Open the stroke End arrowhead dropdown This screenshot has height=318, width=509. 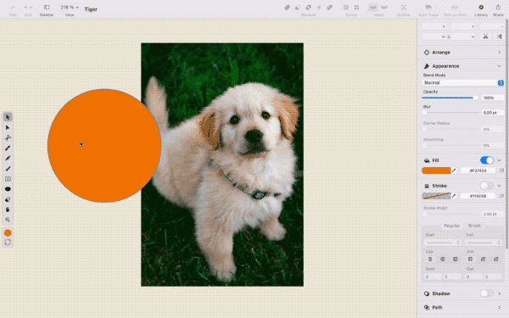coord(484,243)
